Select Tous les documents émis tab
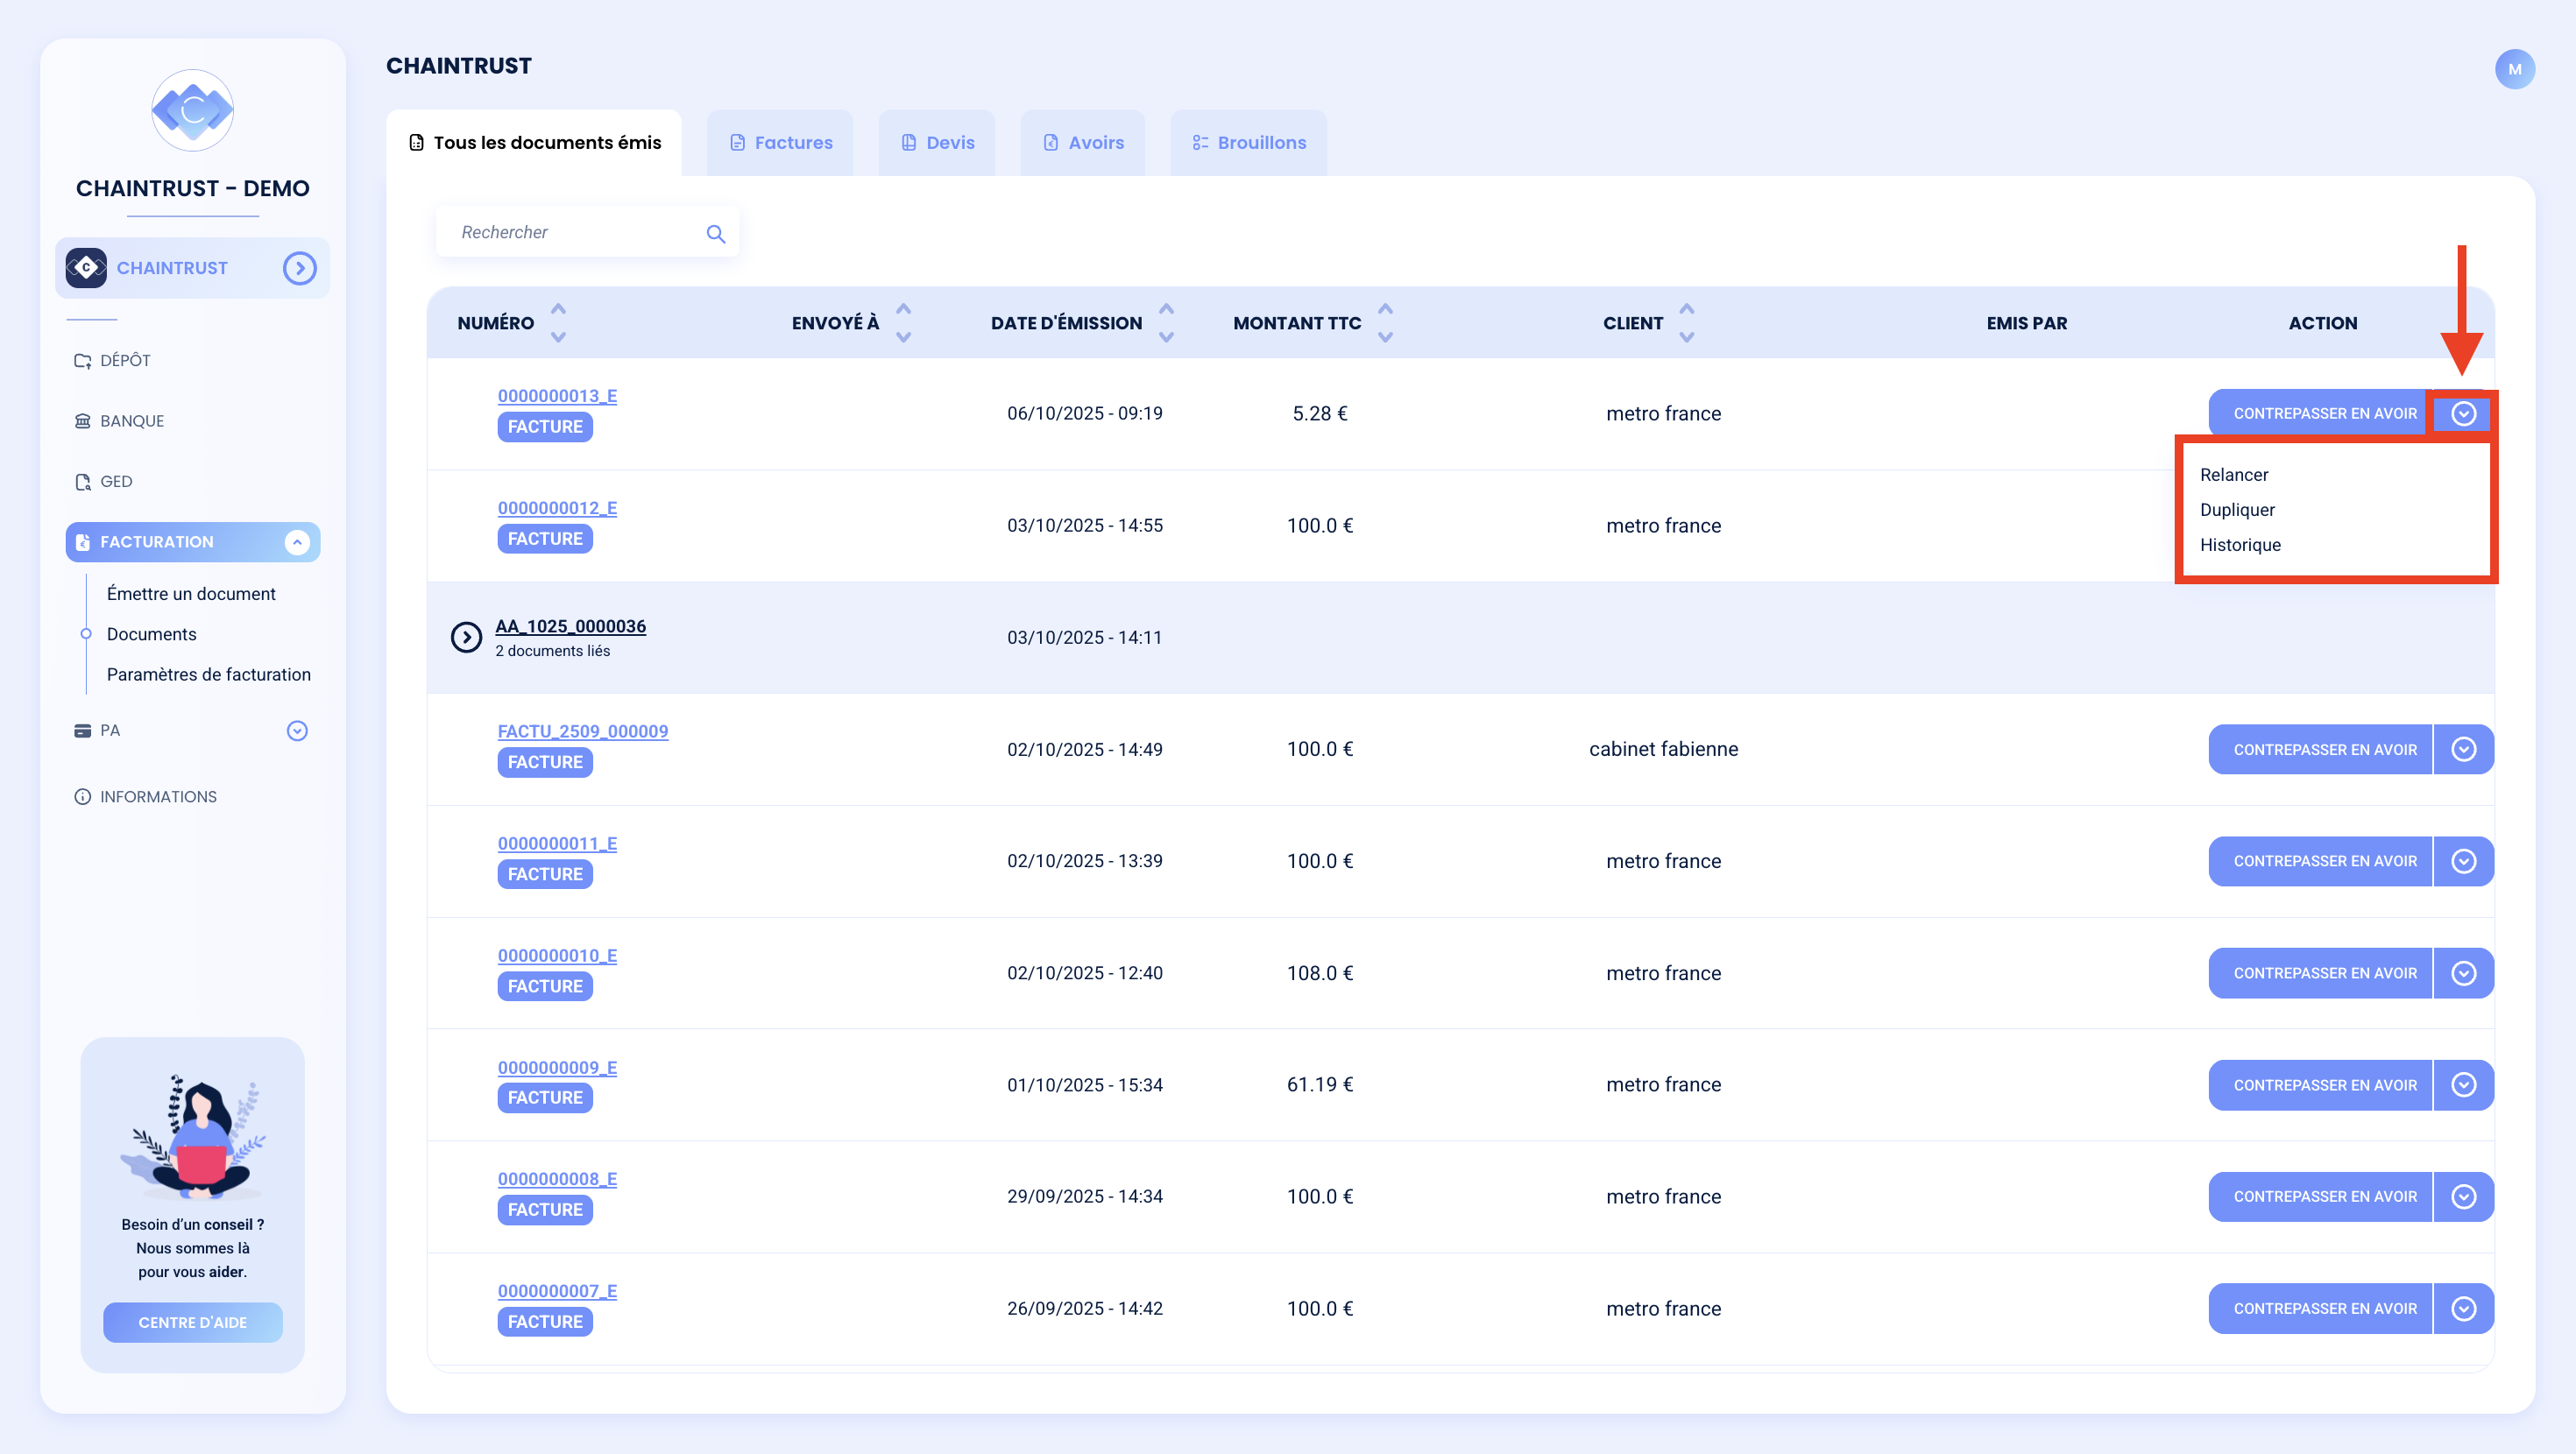The height and width of the screenshot is (1454, 2576). tap(534, 143)
